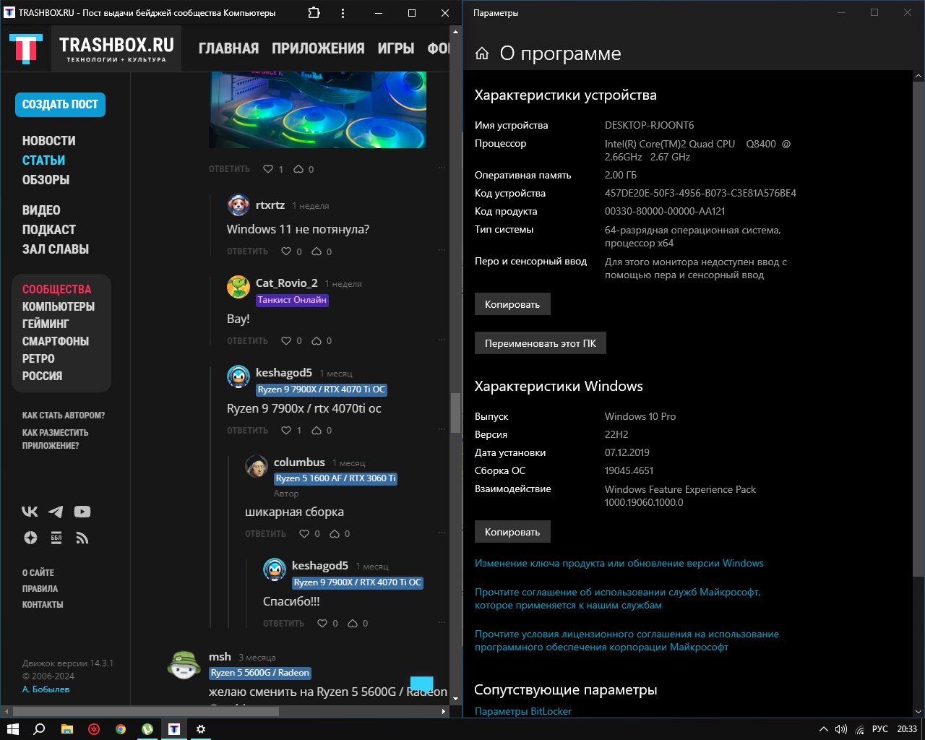Open the clock 20:33 in taskbar
Screen dimensions: 925x740
907,729
